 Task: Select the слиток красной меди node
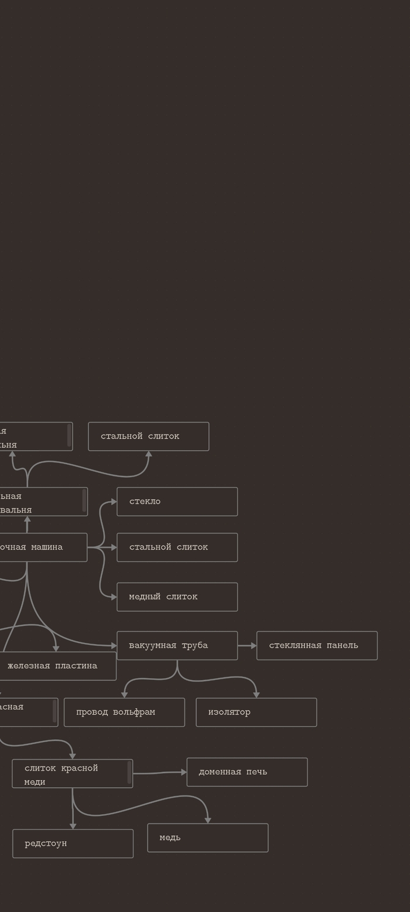67,774
